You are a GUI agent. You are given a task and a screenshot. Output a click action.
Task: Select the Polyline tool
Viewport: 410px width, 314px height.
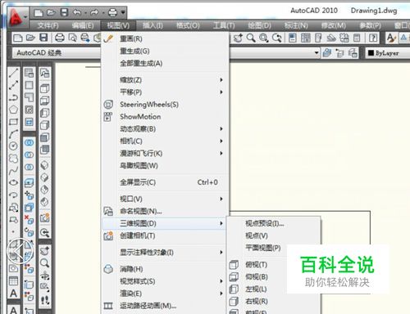(13, 97)
